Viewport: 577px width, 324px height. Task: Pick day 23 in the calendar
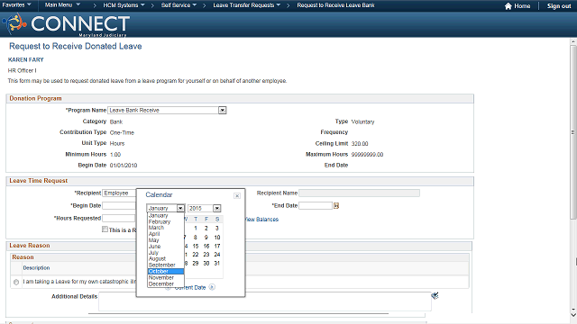click(x=206, y=255)
